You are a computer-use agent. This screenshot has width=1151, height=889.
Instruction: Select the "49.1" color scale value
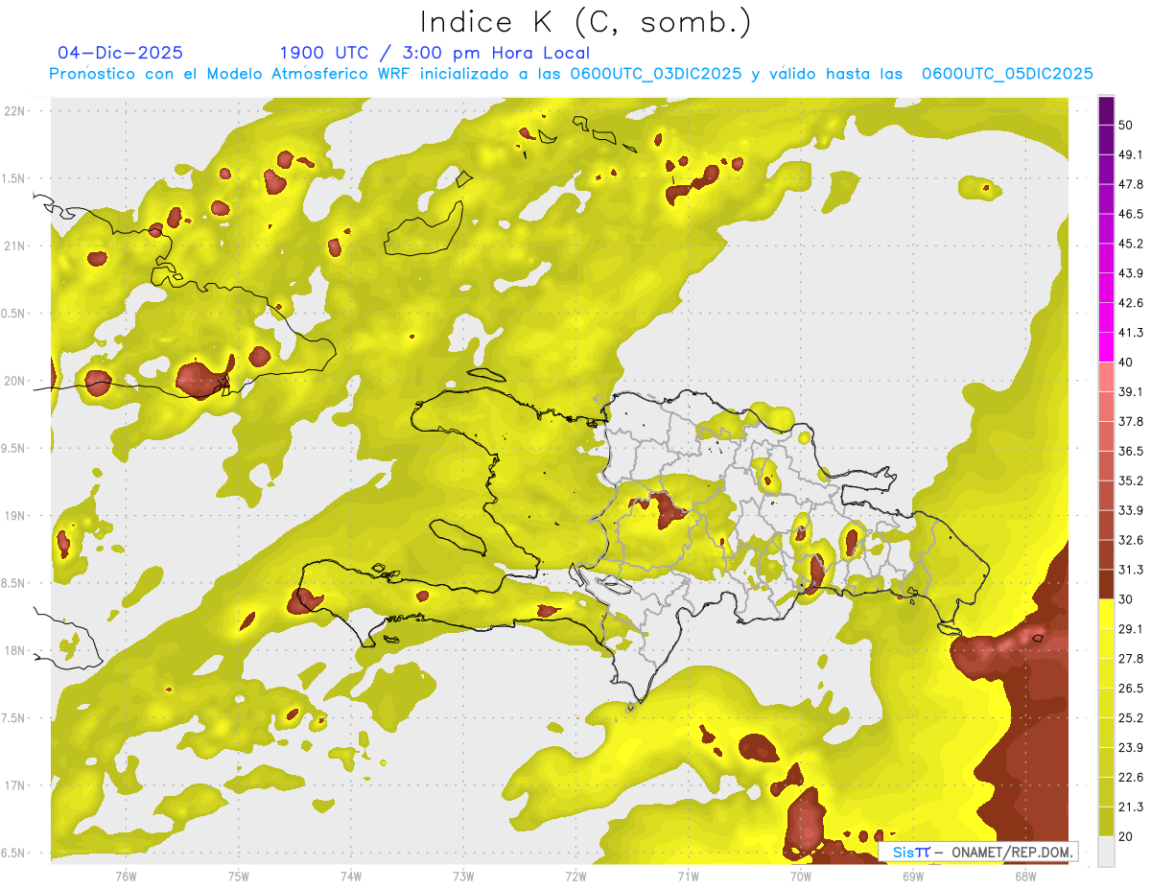point(1131,154)
